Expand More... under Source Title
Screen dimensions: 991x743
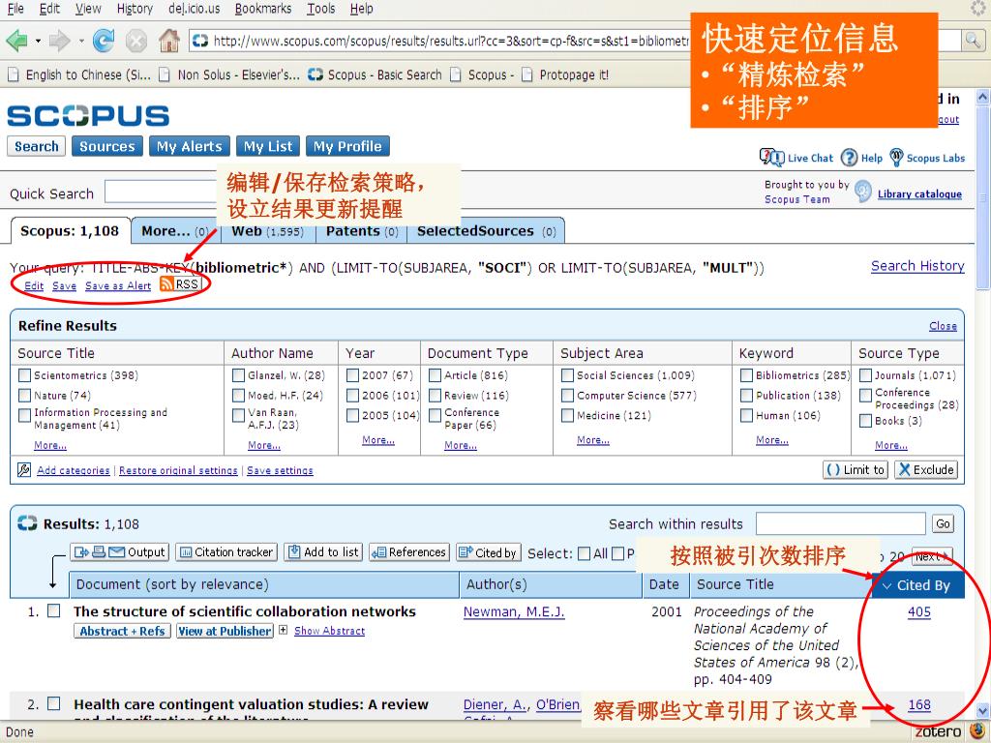(50, 445)
